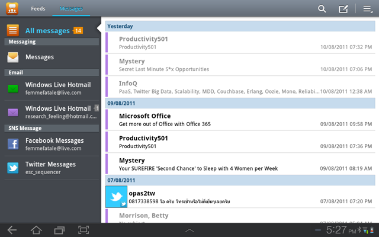
Task: Switch to the Feeds tab
Action: point(38,9)
